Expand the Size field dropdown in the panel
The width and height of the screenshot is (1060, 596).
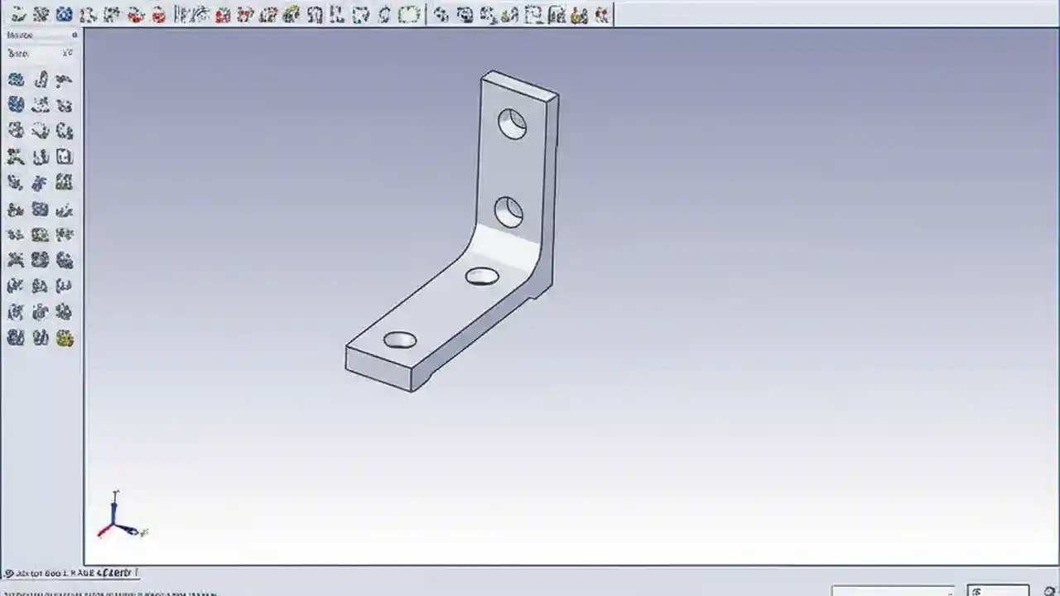(x=66, y=52)
